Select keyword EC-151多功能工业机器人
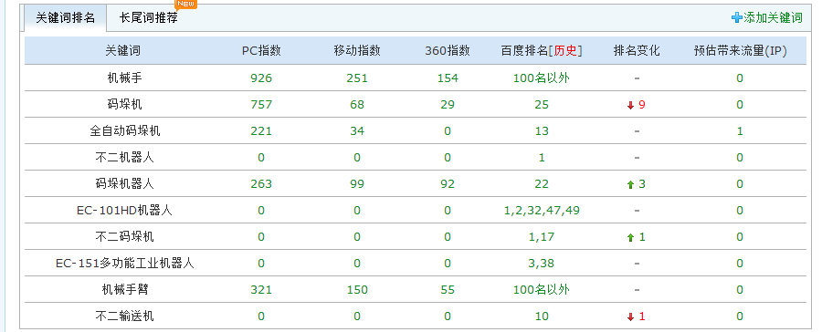The height and width of the screenshot is (332, 822). coord(125,264)
